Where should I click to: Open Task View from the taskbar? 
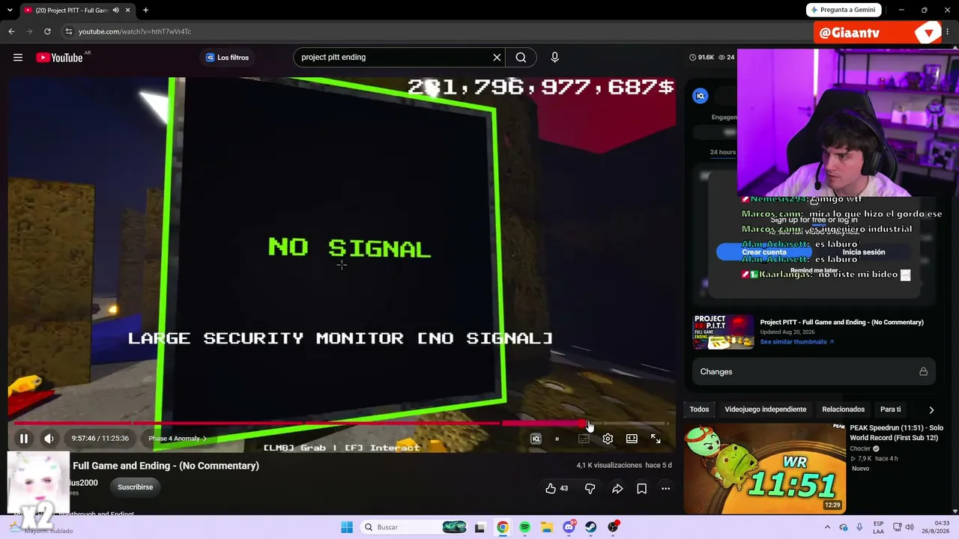pyautogui.click(x=479, y=527)
